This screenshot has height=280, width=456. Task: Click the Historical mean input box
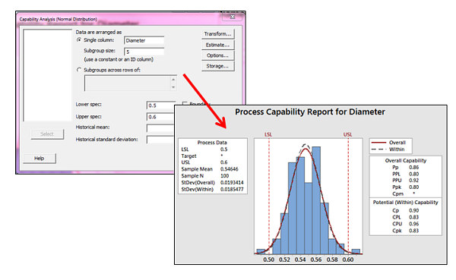point(160,128)
